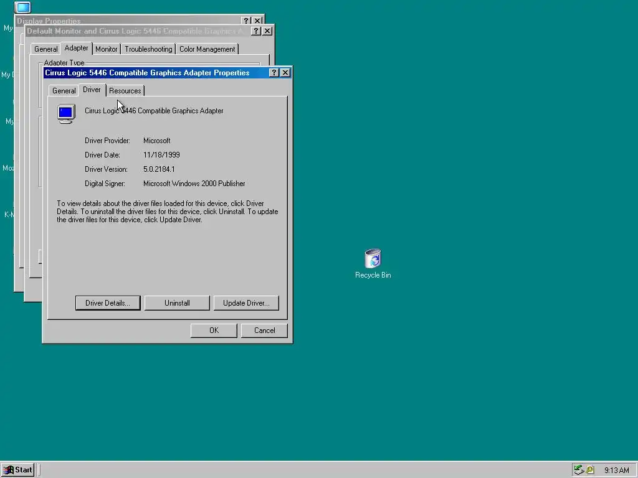
Task: Click the monitor icon in Driver tab
Action: tap(66, 114)
